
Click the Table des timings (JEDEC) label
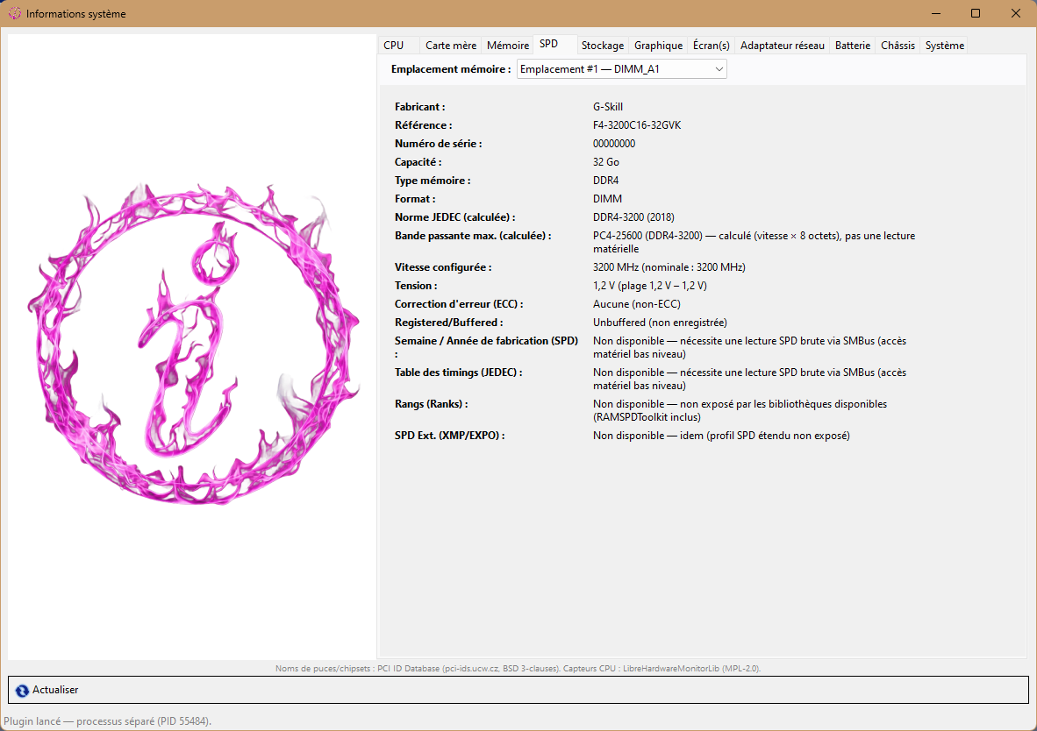coord(458,373)
